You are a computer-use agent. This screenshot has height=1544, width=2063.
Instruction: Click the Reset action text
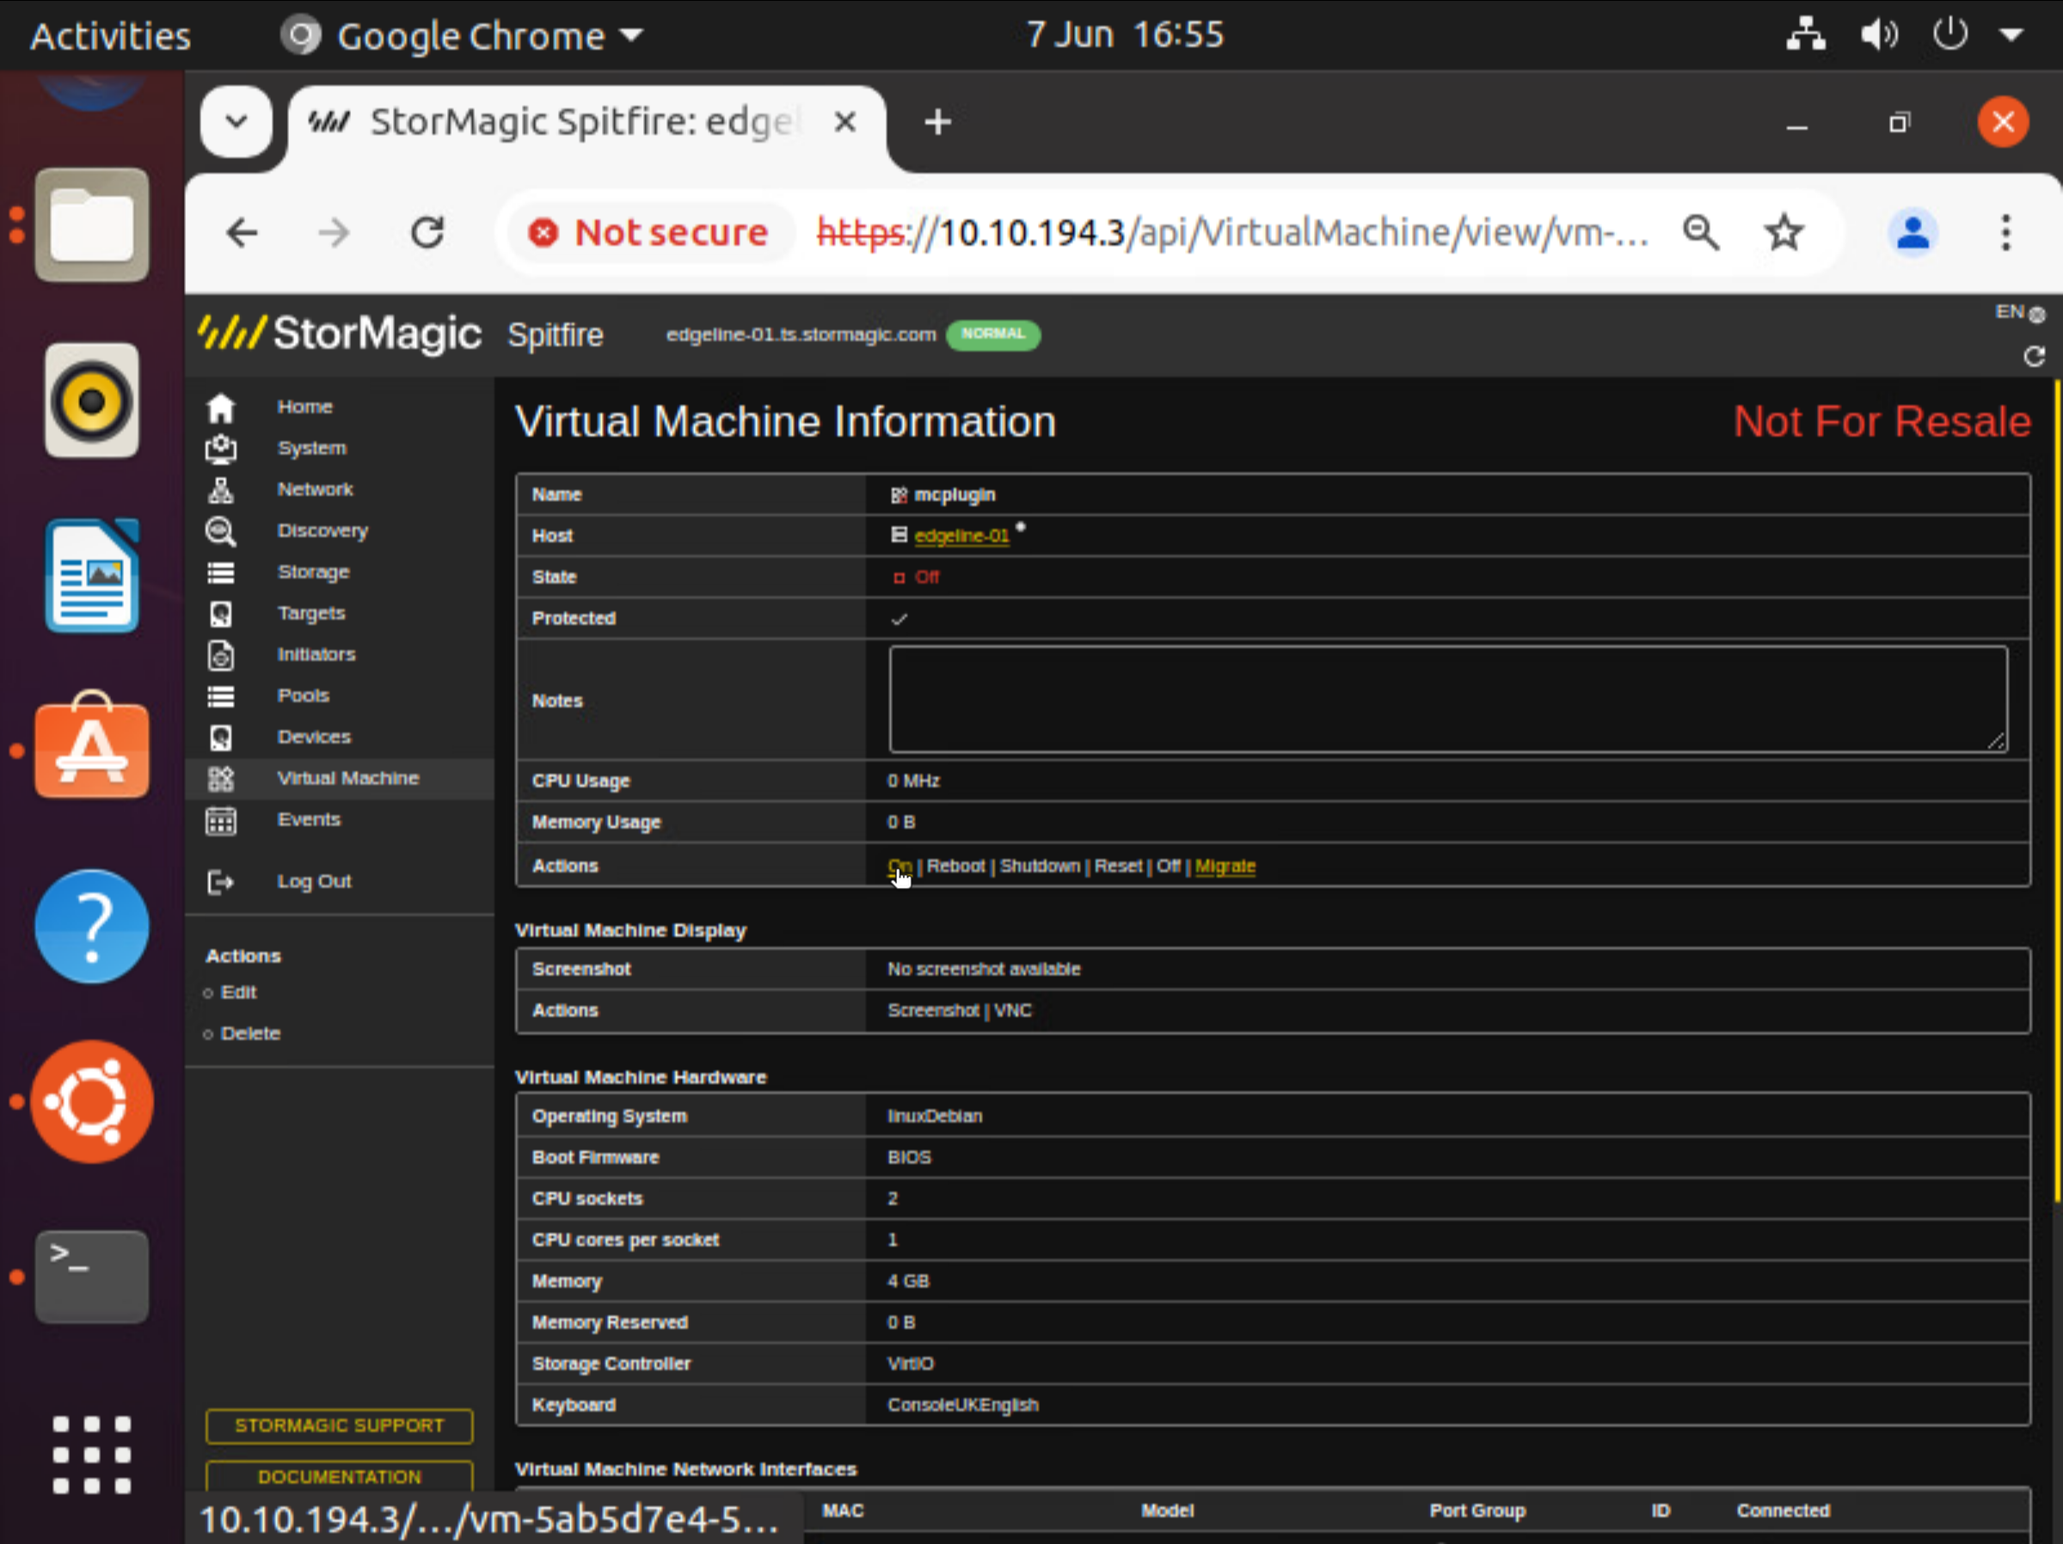(x=1118, y=867)
